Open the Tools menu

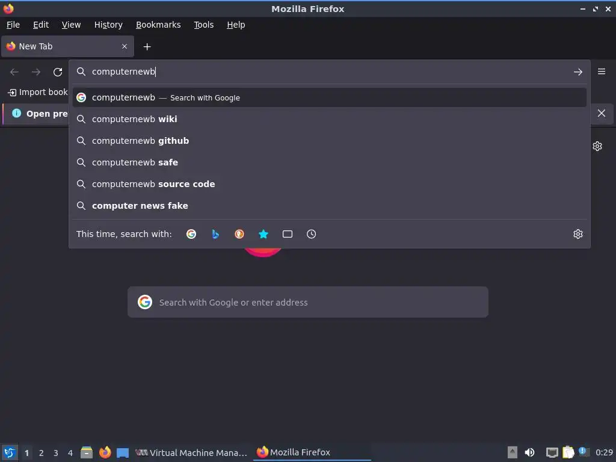point(203,25)
